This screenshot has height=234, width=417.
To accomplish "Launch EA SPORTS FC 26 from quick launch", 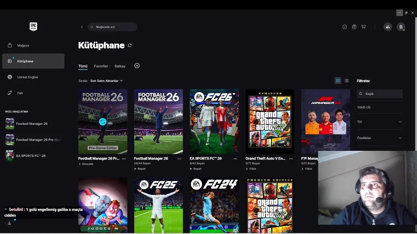I will click(x=31, y=156).
